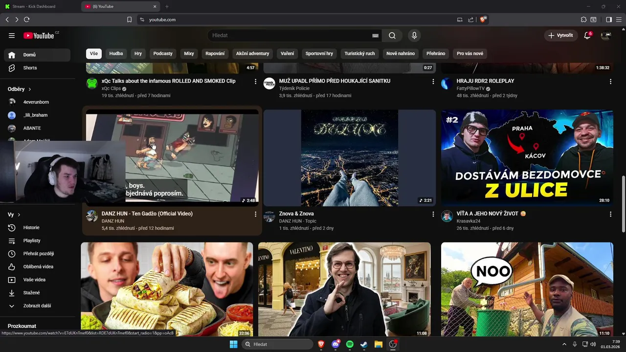The image size is (626, 352).
Task: Go to Domů in sidebar
Action: point(37,55)
